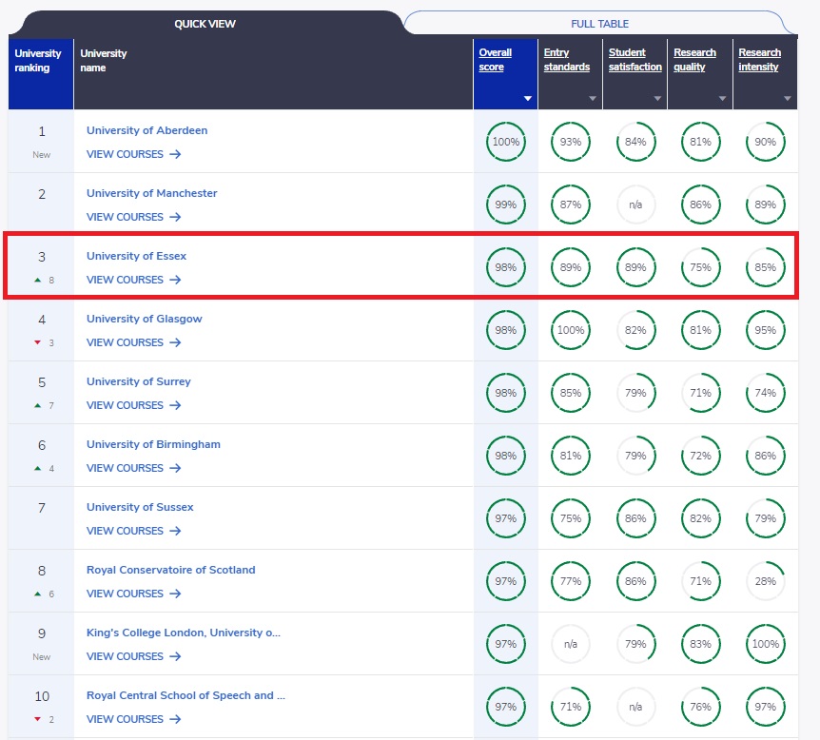This screenshot has height=740, width=820.
Task: Open University of Aberdeen link
Action: click(x=146, y=130)
